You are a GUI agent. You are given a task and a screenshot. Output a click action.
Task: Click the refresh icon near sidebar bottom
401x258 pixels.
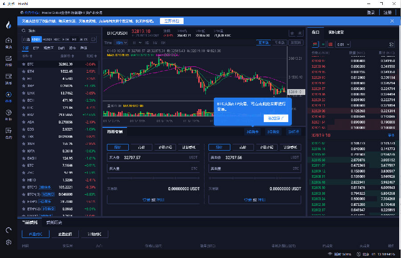click(x=9, y=230)
